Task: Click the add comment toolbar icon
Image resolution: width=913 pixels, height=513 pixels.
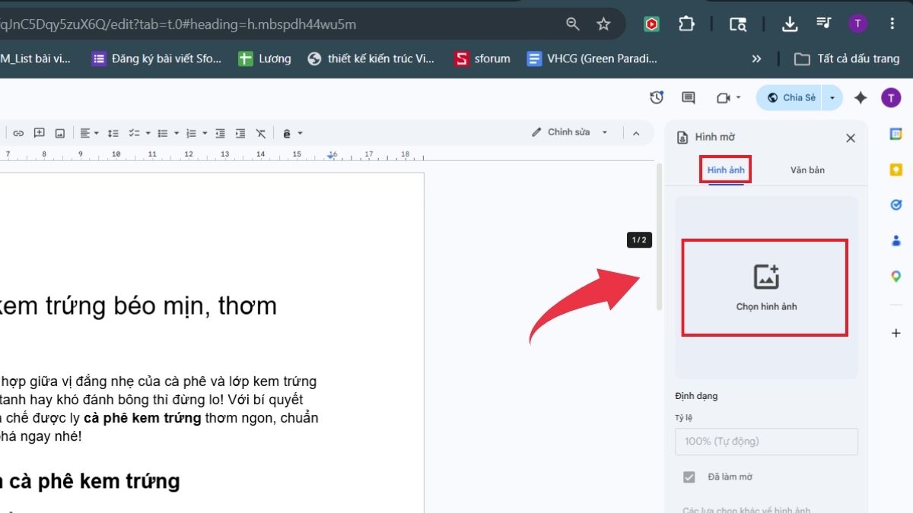Action: pyautogui.click(x=39, y=133)
